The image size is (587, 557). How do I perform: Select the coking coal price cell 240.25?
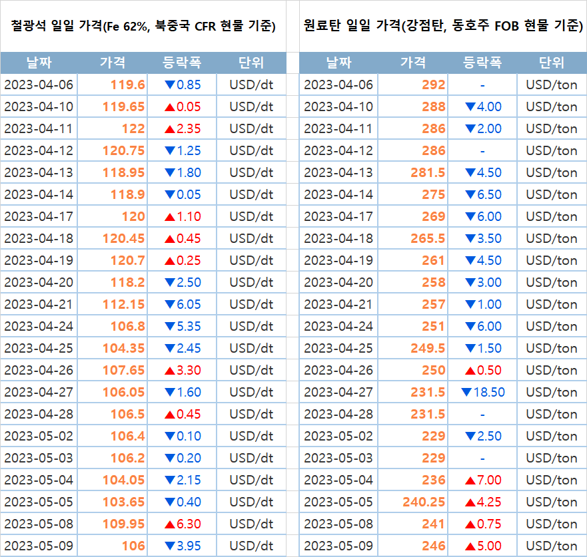[x=424, y=502]
